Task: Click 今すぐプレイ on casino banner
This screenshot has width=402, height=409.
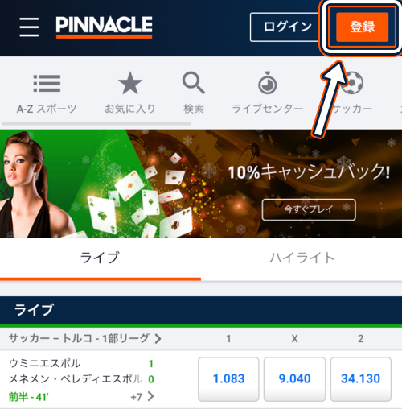Action: (309, 209)
